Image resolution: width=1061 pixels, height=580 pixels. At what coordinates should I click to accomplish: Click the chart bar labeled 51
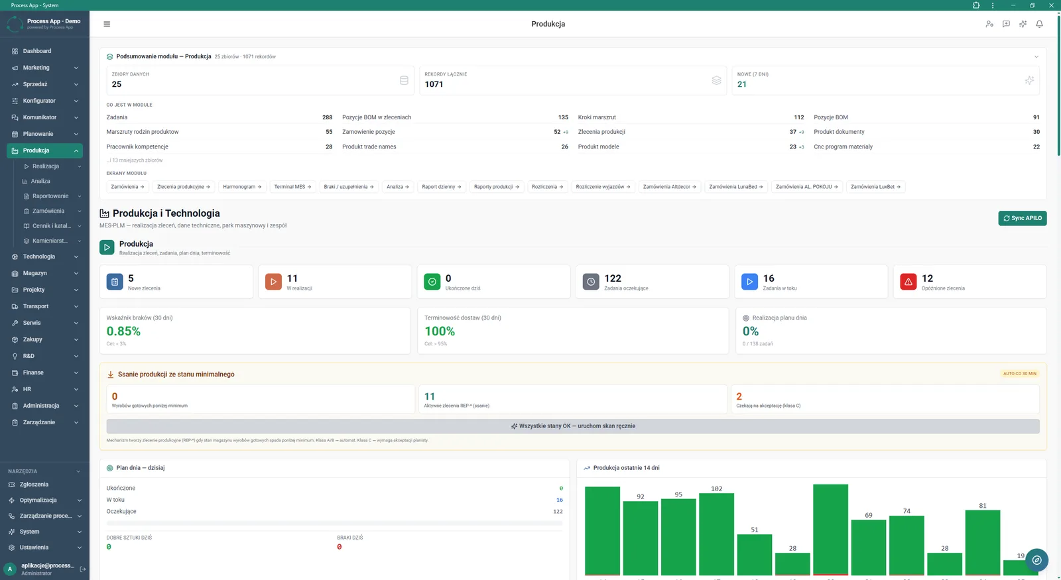tap(755, 555)
